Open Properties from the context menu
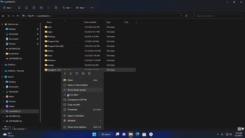The width and height of the screenshot is (245, 138). 82,110
